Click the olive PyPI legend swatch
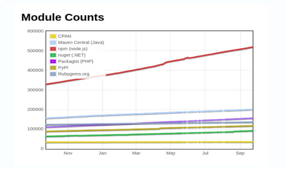The image size is (286, 169). coord(53,67)
